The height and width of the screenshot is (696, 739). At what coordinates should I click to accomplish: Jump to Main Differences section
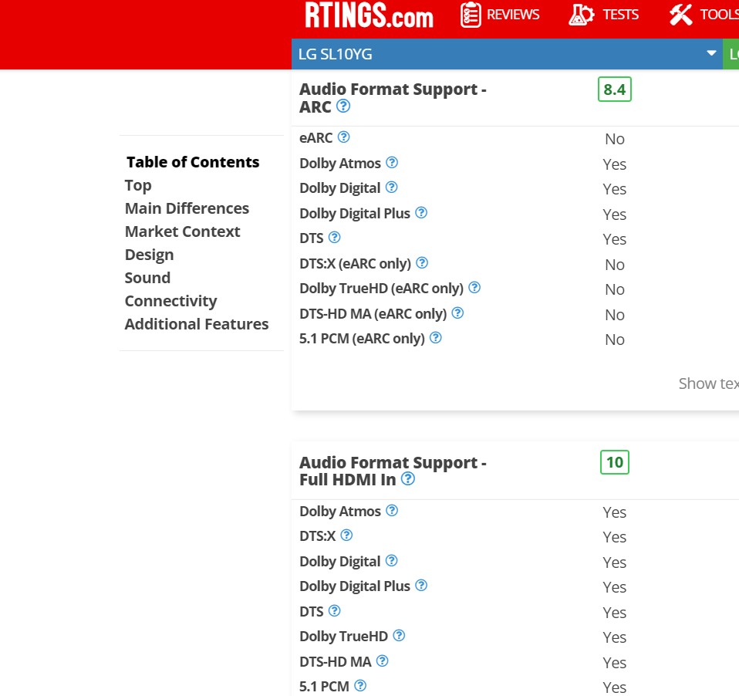click(187, 208)
